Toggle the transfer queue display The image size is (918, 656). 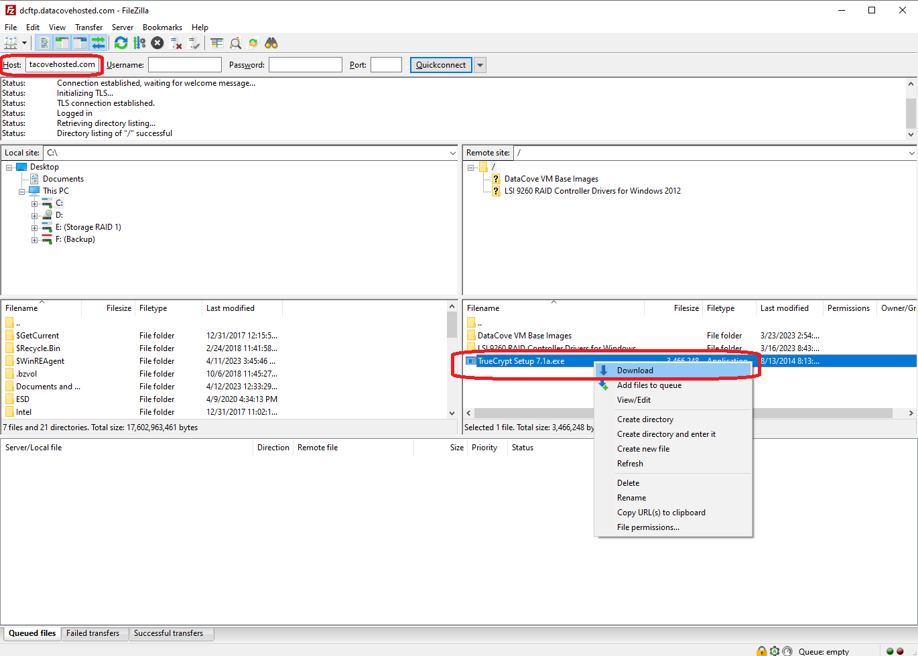(x=98, y=43)
